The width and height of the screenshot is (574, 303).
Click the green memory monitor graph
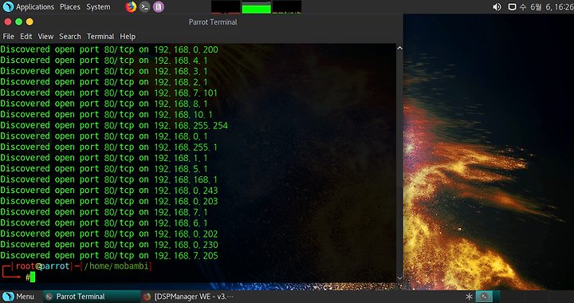pos(256,7)
